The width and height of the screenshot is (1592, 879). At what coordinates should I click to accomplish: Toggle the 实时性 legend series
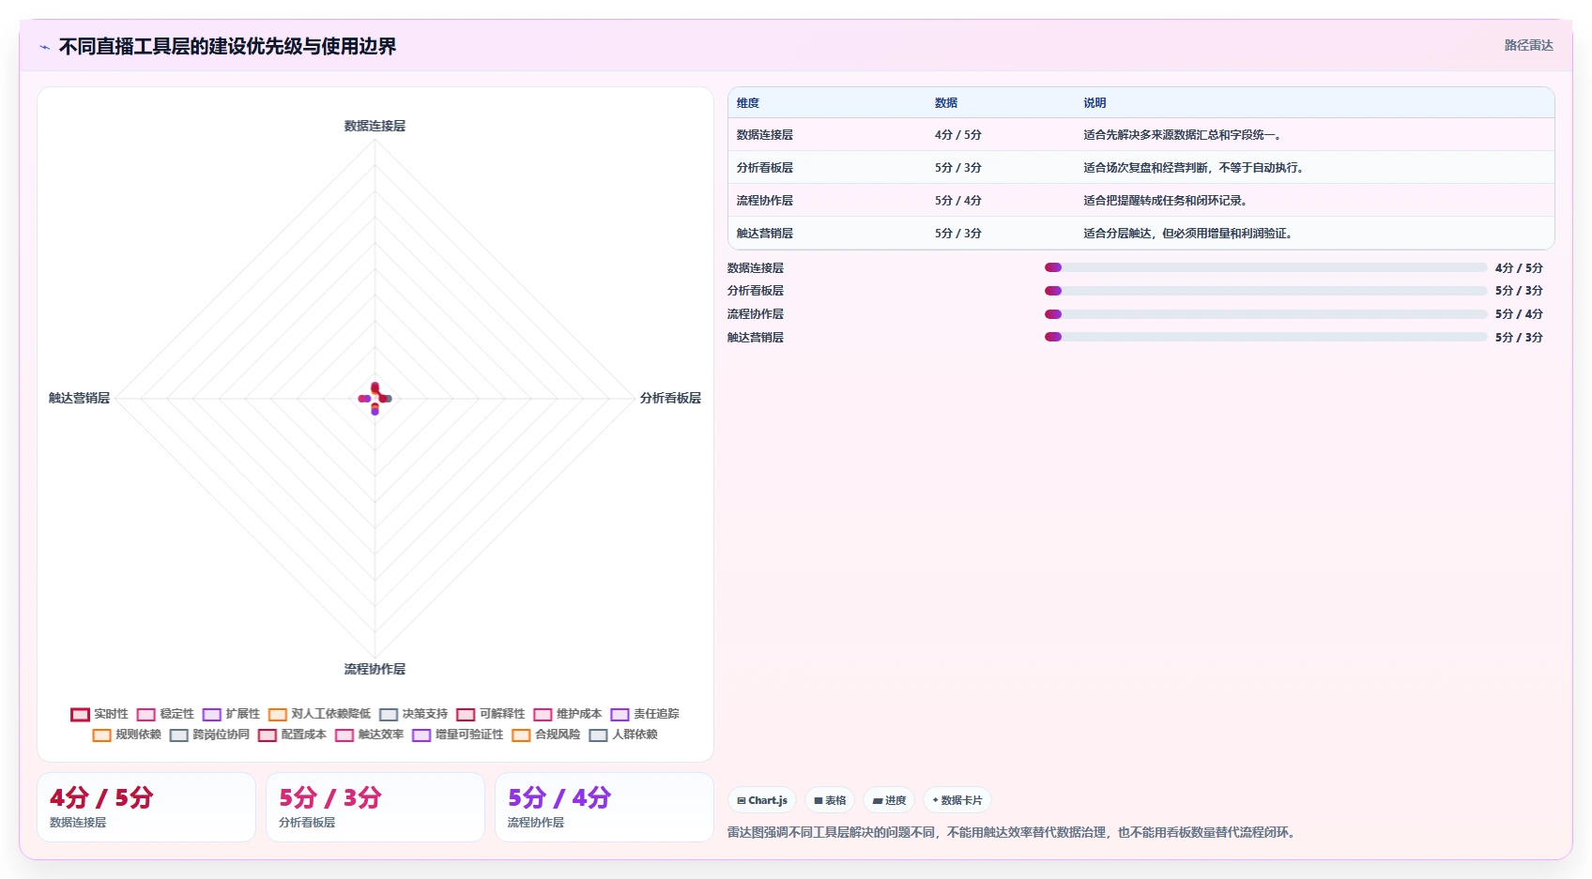tap(99, 714)
